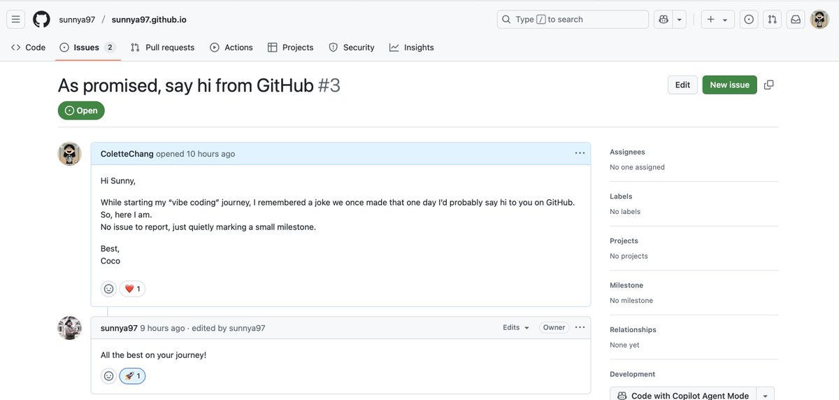
Task: View pull requests icon in top header
Action: click(x=772, y=20)
